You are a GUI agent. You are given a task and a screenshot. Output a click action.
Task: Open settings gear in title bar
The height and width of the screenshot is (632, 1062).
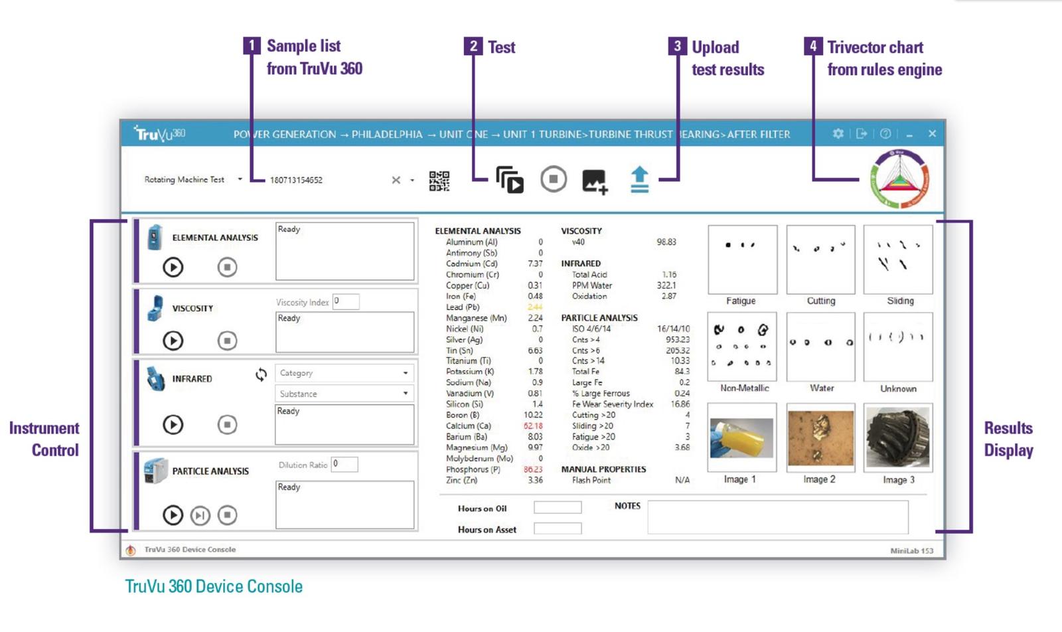(838, 133)
